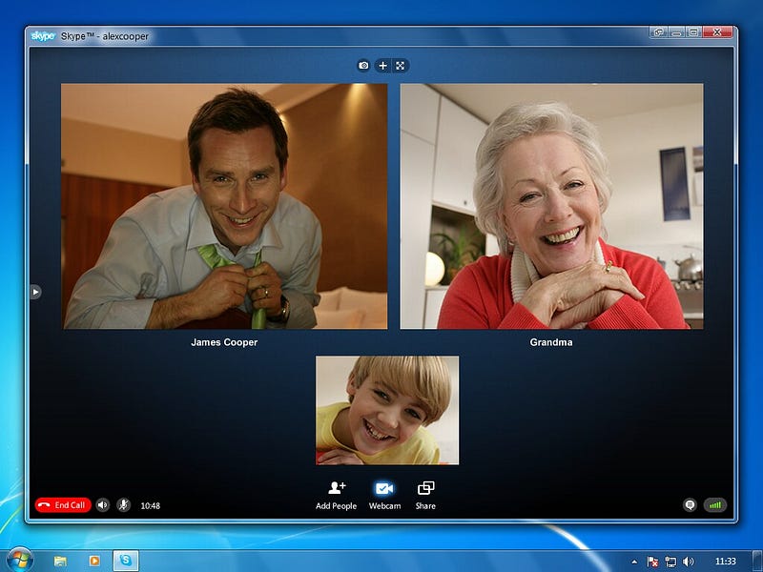This screenshot has width=763, height=572.
Task: Check call quality signal bars
Action: [714, 505]
